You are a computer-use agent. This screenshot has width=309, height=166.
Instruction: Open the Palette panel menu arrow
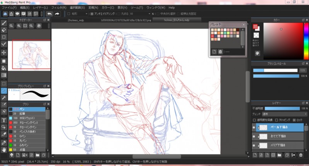point(244,24)
